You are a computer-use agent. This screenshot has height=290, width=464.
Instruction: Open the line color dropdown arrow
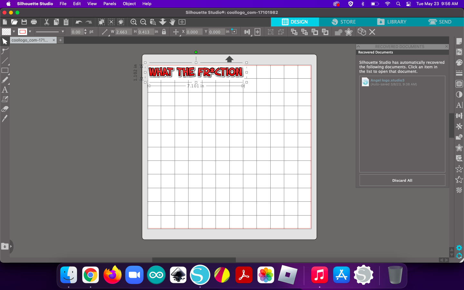[x=30, y=32]
